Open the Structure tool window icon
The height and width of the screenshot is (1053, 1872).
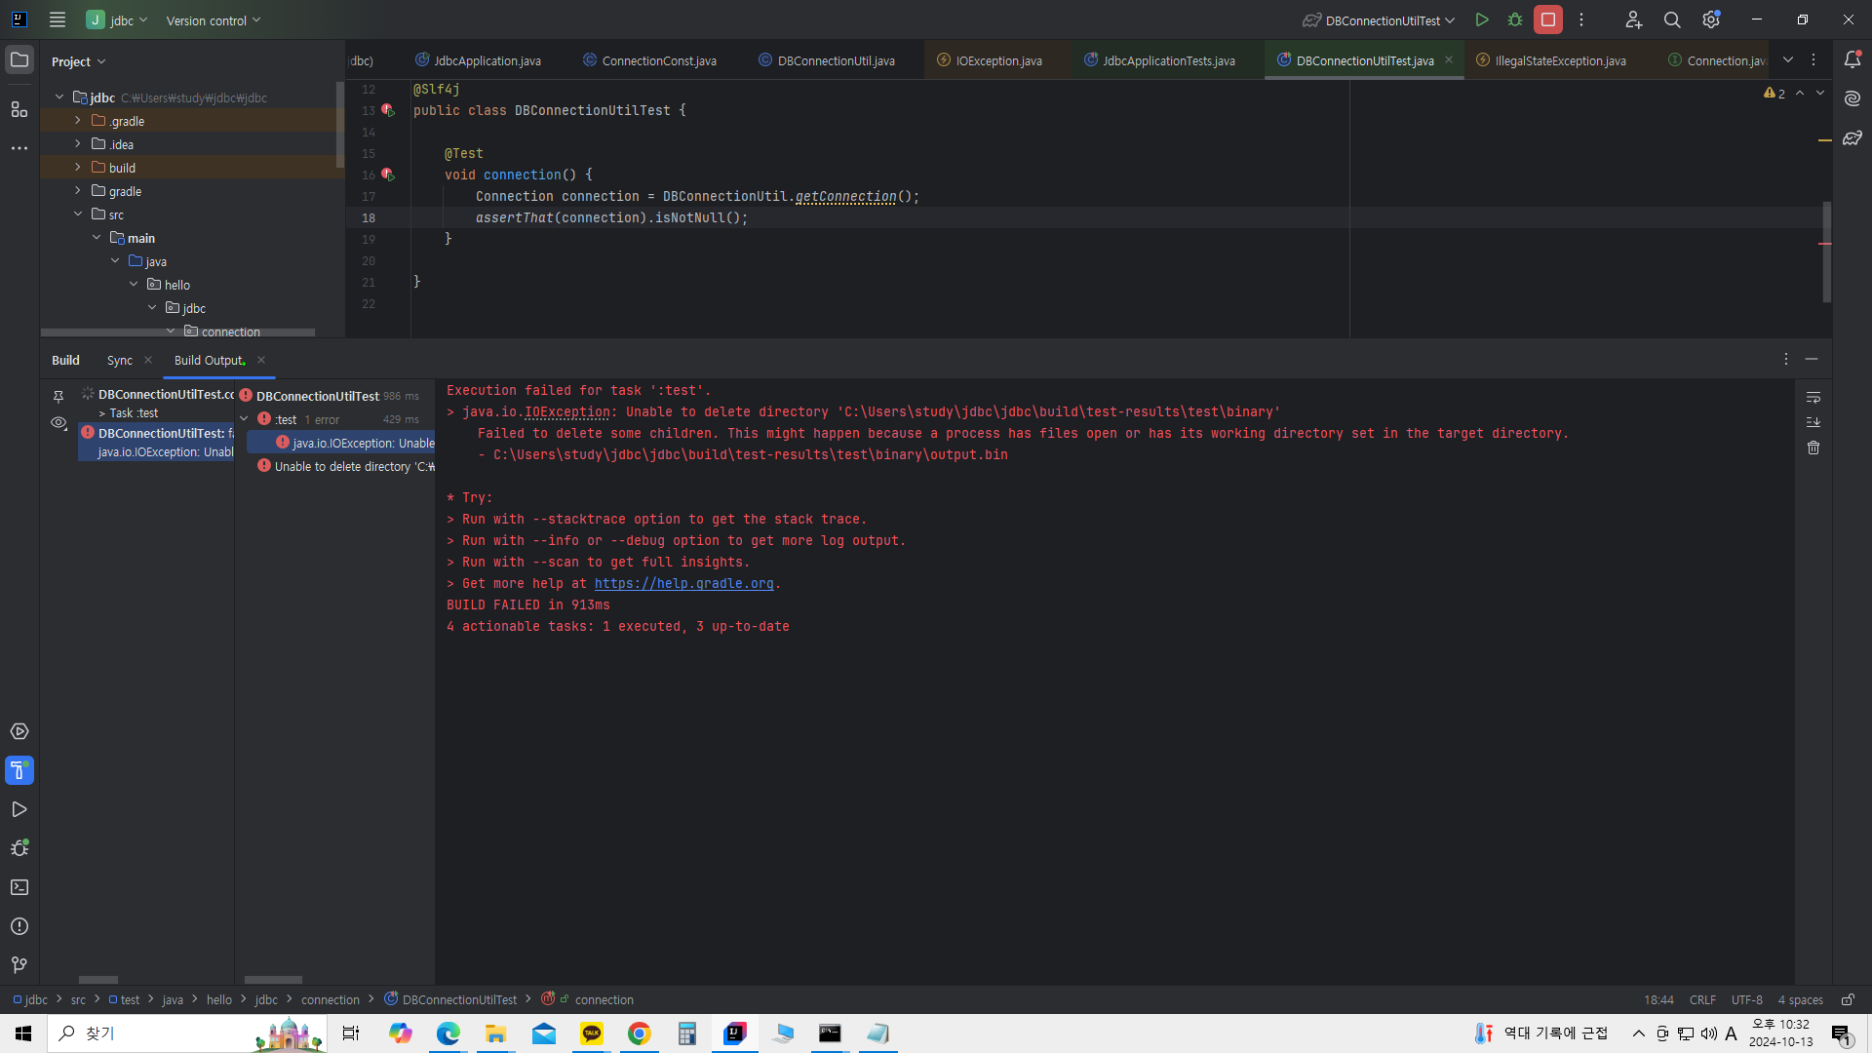coord(19,108)
